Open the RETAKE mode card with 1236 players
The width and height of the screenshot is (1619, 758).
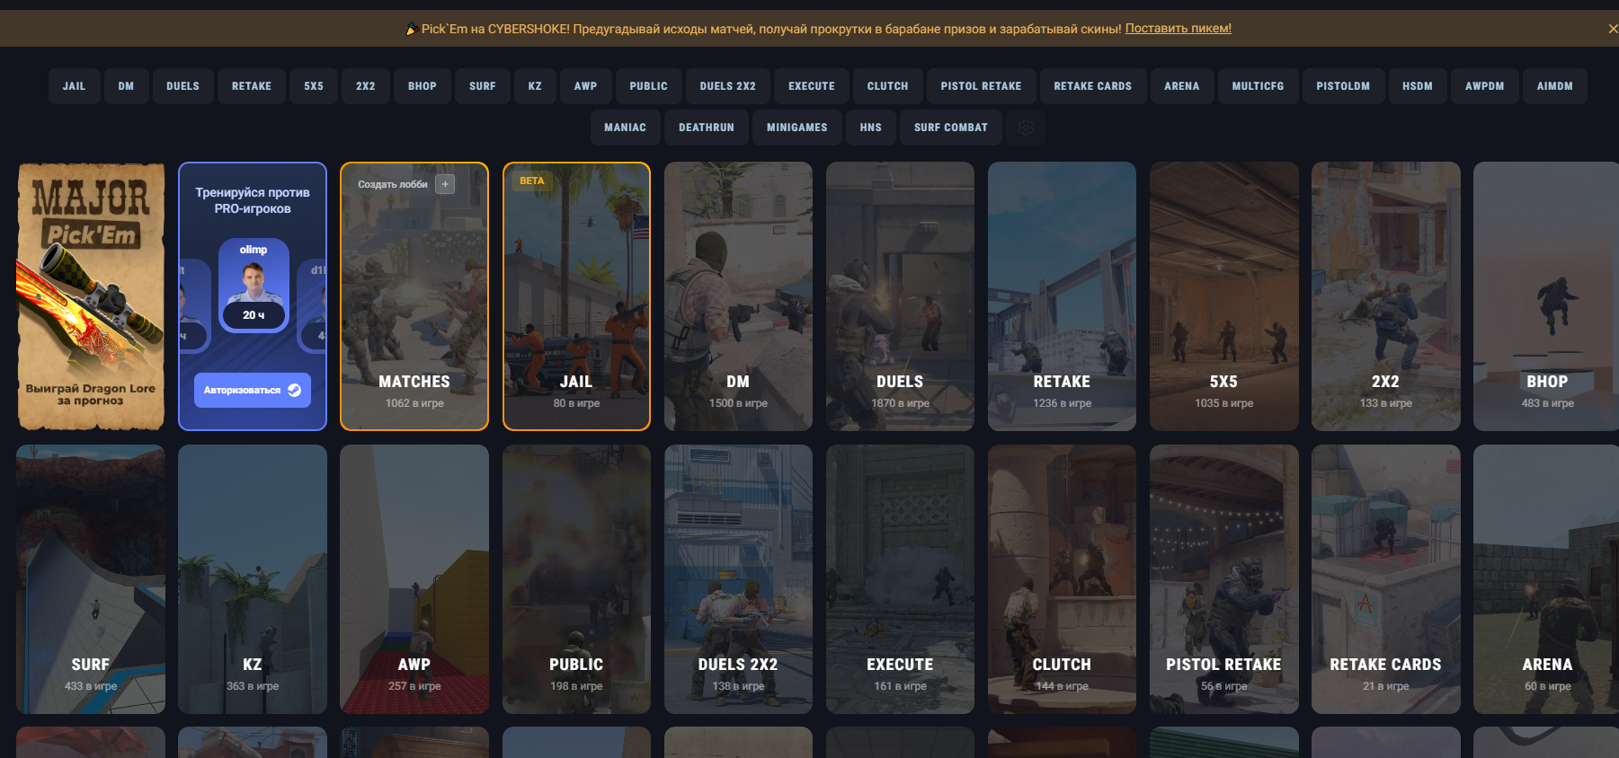(1062, 296)
